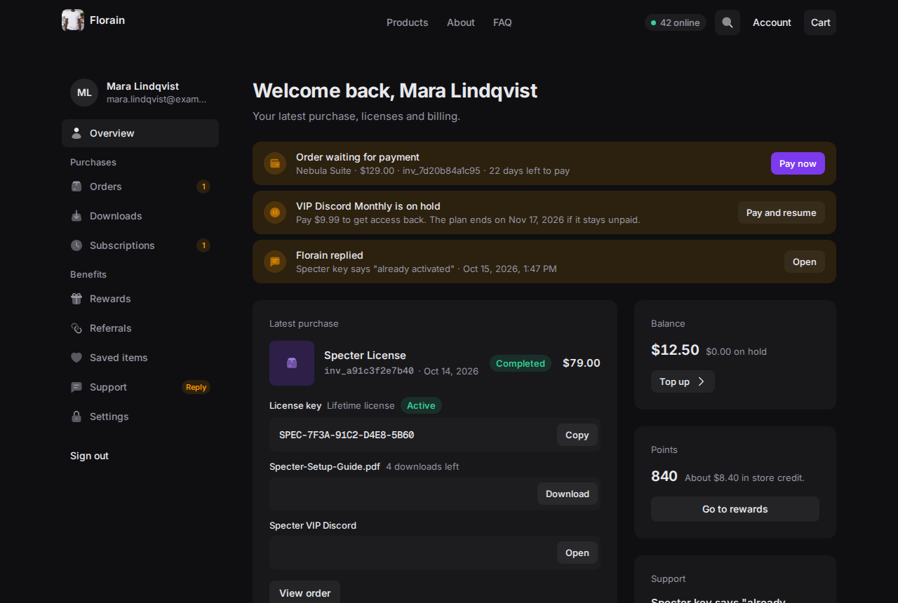Open the Cart
This screenshot has width=898, height=603.
[x=820, y=22]
